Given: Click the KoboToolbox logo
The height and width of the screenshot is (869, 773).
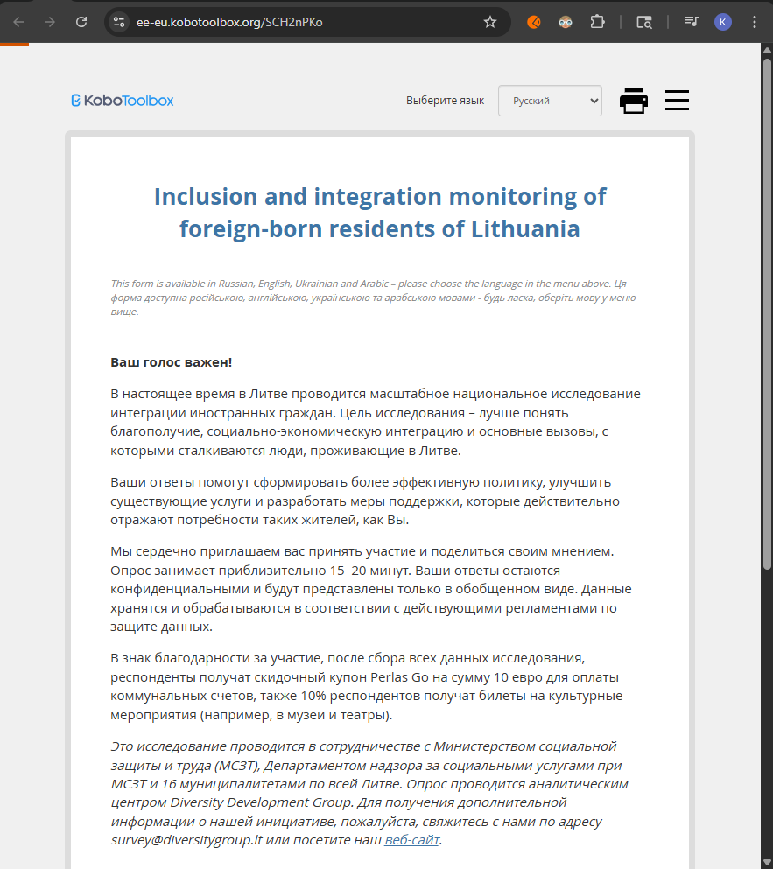Looking at the screenshot, I should pos(123,101).
